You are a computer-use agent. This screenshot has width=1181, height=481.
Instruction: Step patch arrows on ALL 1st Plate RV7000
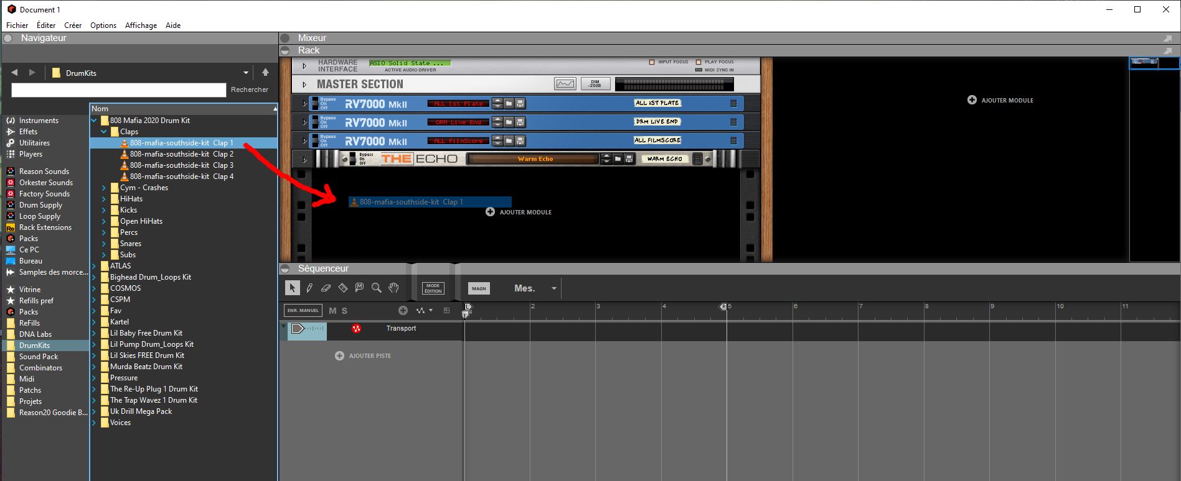tap(497, 103)
